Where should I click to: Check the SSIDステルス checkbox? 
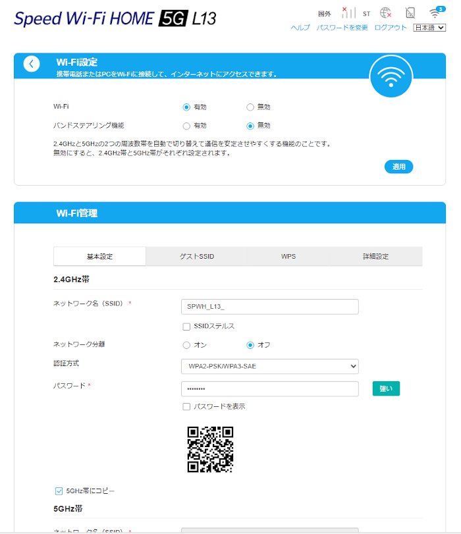[186, 326]
